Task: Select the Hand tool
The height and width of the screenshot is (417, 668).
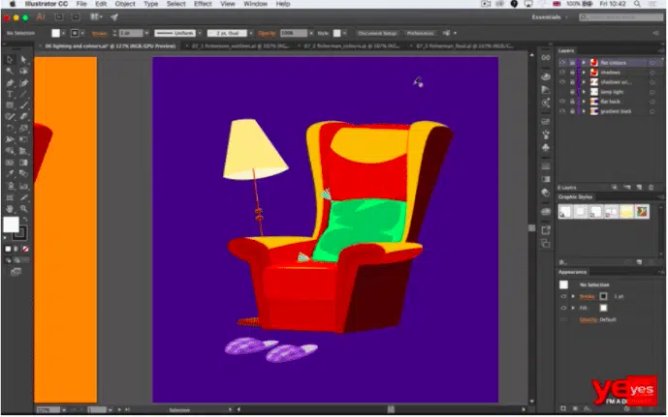Action: pos(10,209)
